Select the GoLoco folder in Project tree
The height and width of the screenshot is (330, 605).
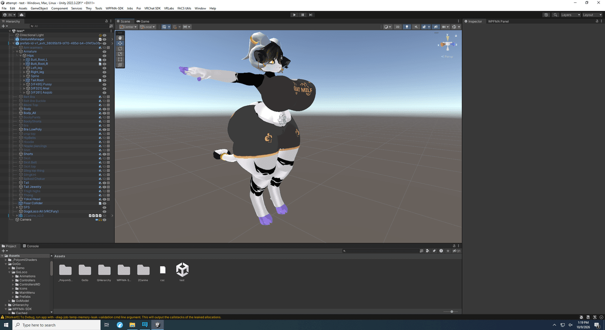(22, 272)
